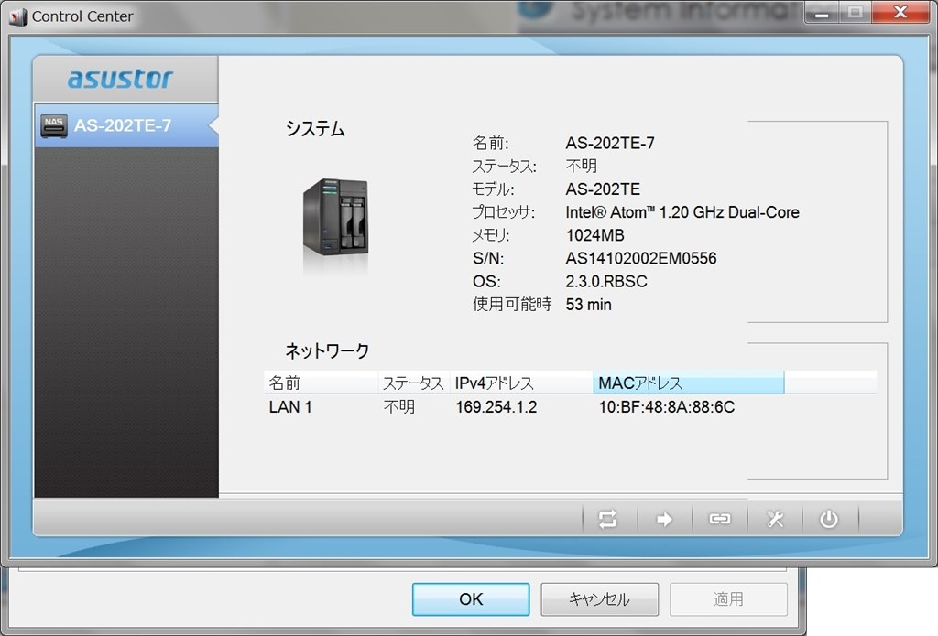Click the disabled 適用 button
Screen dimensions: 938x636
coord(728,599)
